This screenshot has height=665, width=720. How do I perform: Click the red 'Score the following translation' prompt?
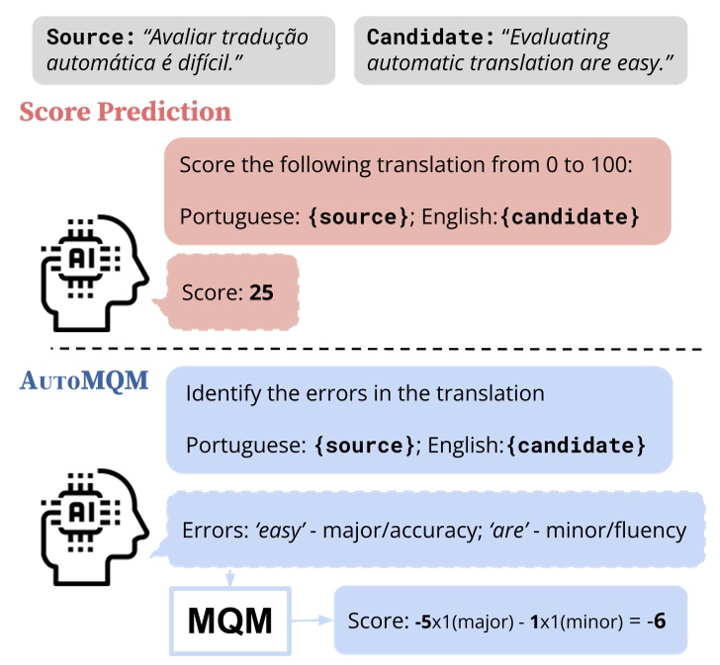click(417, 190)
